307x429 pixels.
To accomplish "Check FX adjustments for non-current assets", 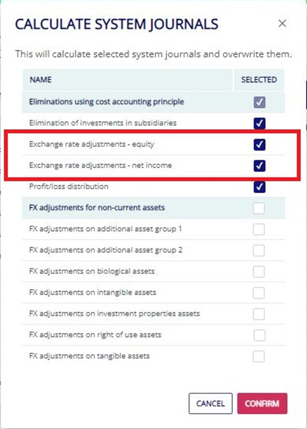I will point(258,208).
